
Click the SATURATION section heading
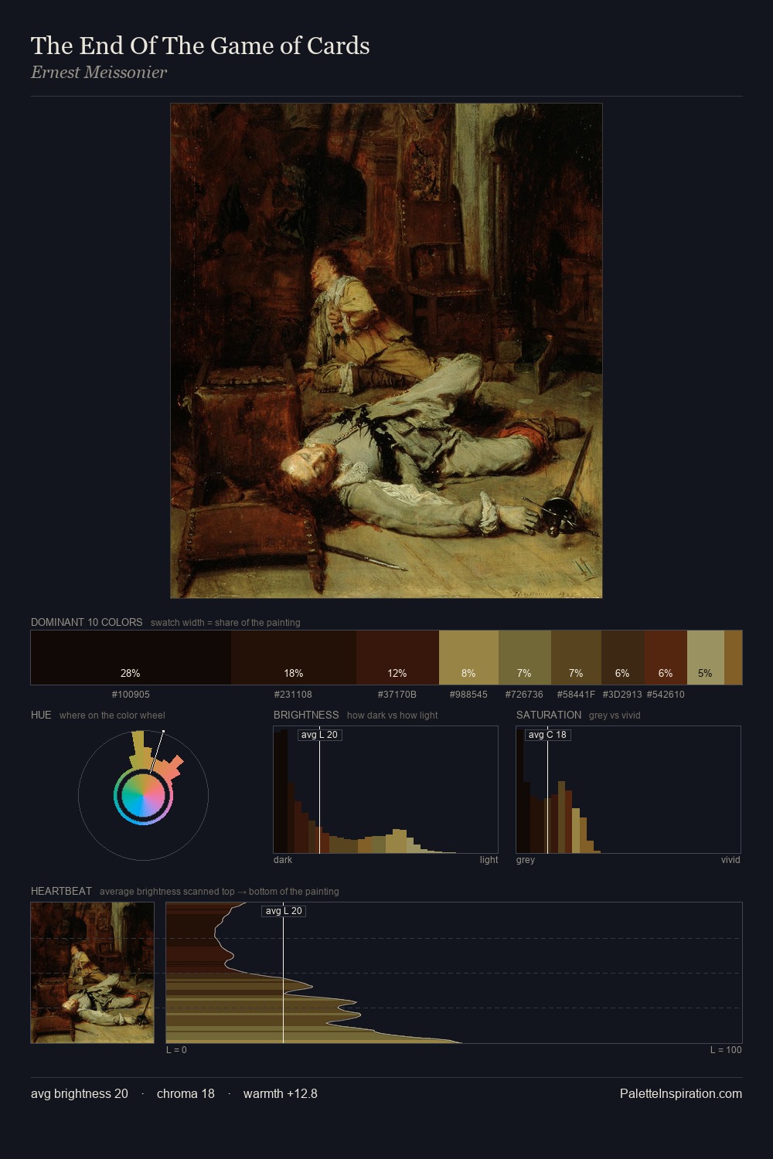pyautogui.click(x=549, y=715)
